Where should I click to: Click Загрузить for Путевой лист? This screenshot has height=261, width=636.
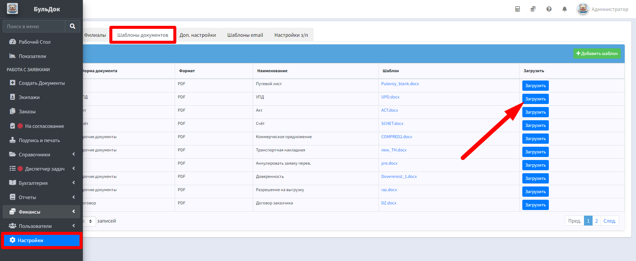[x=535, y=85]
